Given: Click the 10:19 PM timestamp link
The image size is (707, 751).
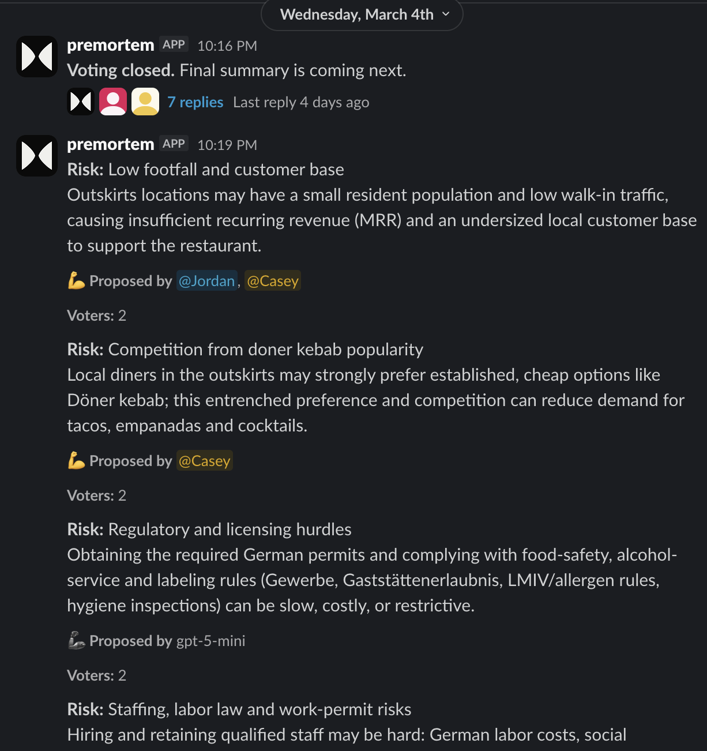Looking at the screenshot, I should (x=227, y=145).
